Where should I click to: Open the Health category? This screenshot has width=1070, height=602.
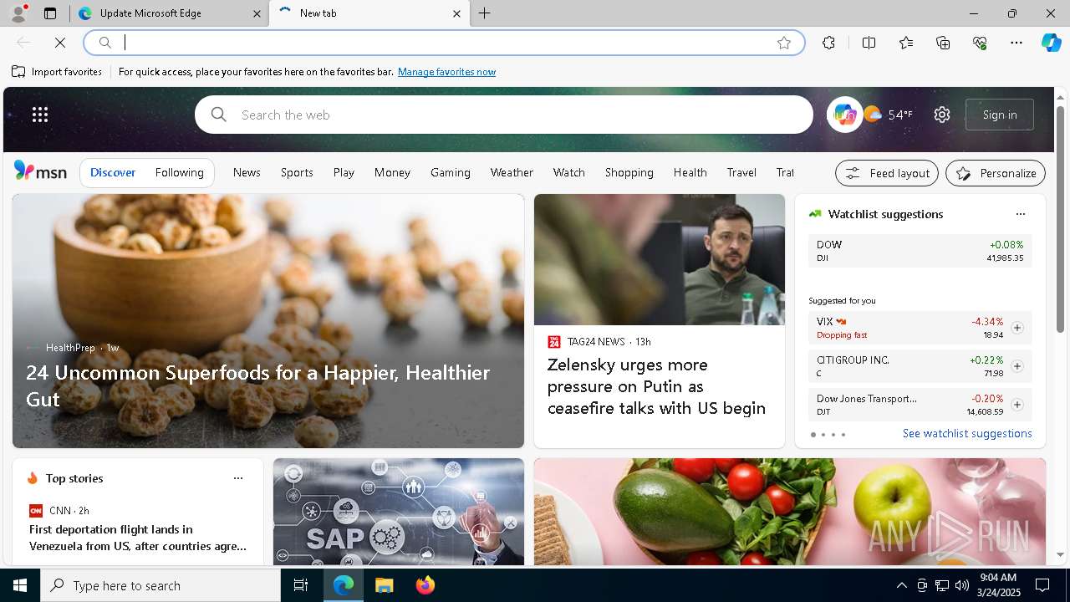[690, 172]
